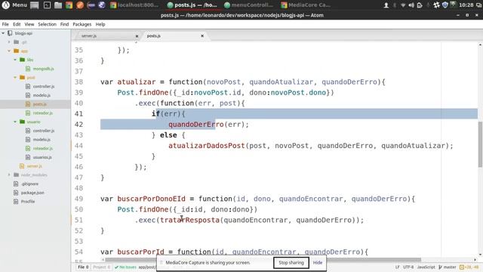Open Procfile in the tree view

tap(28, 202)
